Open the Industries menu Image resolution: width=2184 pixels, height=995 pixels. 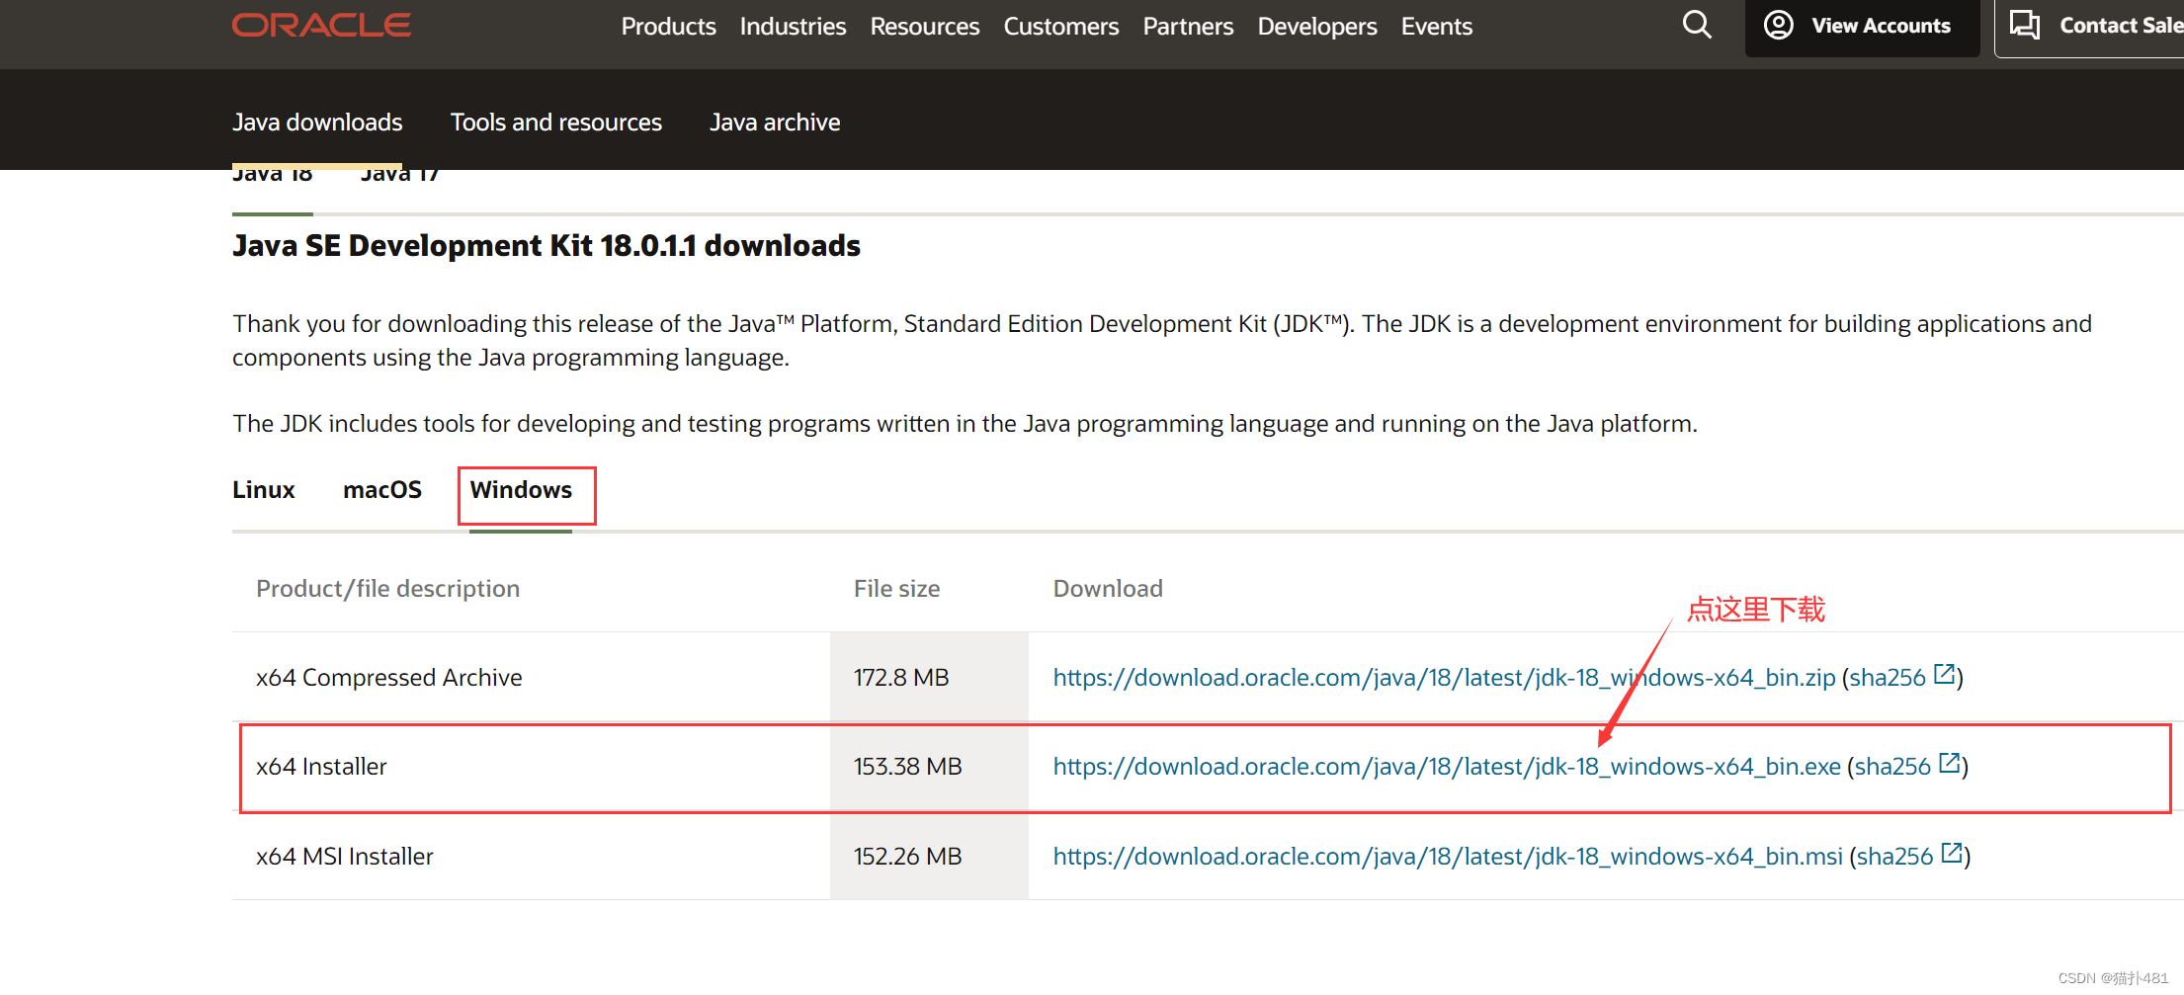(793, 27)
